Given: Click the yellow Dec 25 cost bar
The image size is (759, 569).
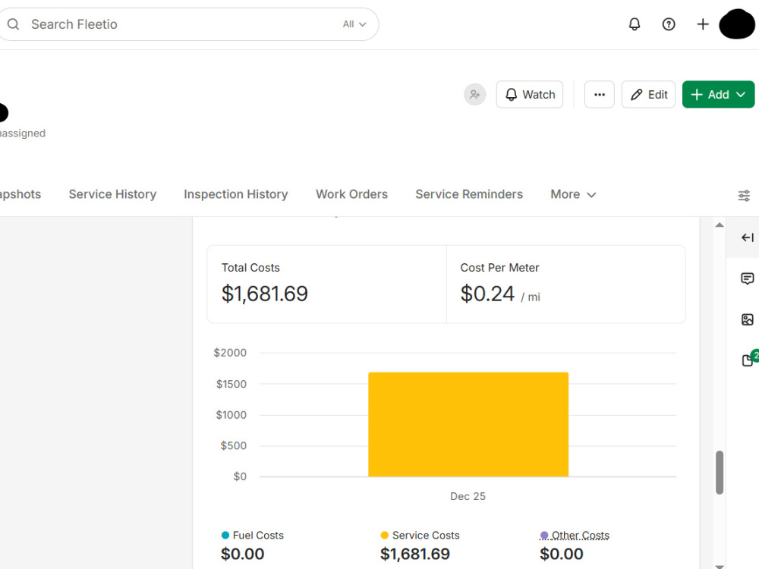Looking at the screenshot, I should (468, 424).
